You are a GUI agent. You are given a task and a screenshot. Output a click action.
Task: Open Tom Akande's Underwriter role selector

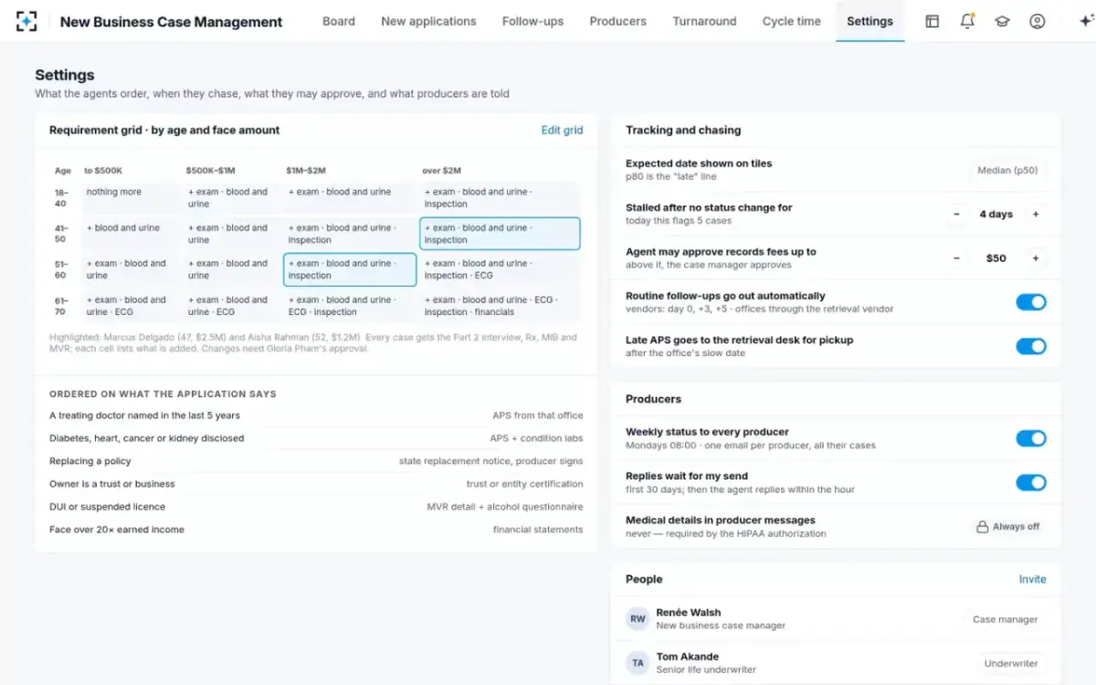(x=1010, y=664)
